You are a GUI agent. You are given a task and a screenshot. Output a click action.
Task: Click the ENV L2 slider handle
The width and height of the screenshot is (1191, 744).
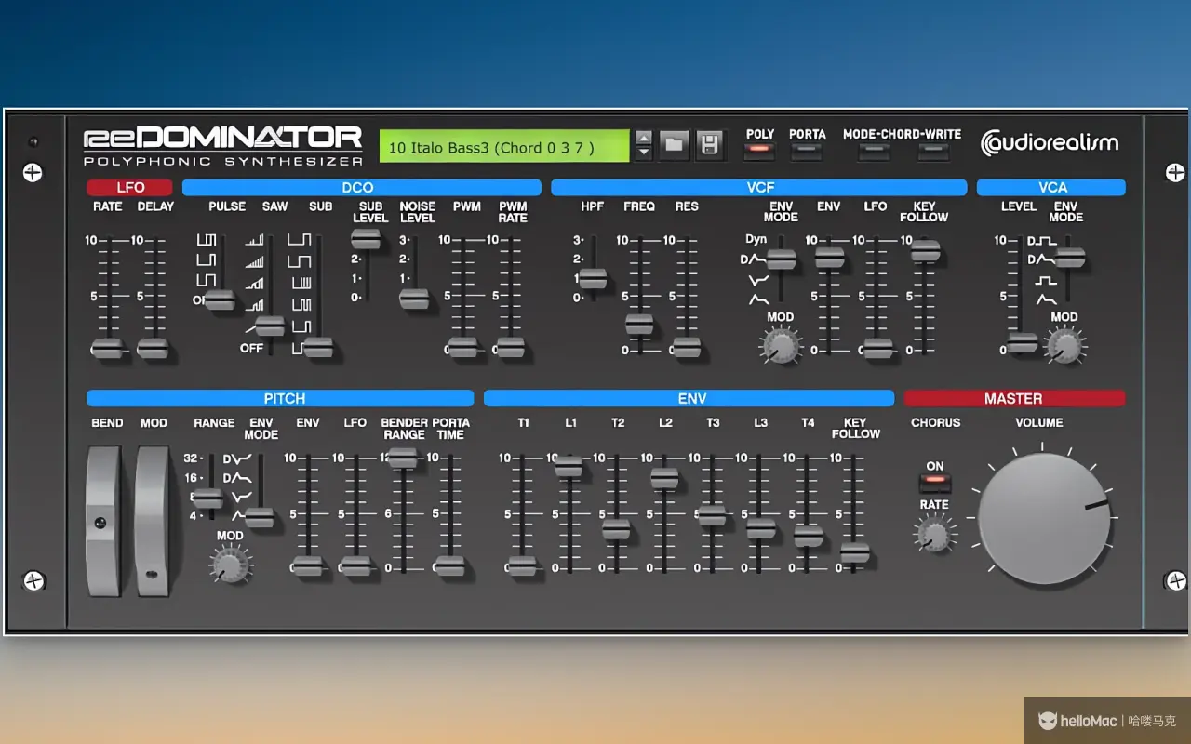click(664, 478)
